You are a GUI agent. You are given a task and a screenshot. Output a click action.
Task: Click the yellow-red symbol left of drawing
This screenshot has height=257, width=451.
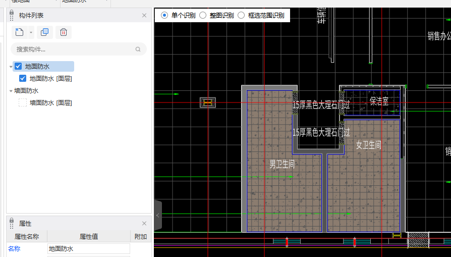pos(208,102)
